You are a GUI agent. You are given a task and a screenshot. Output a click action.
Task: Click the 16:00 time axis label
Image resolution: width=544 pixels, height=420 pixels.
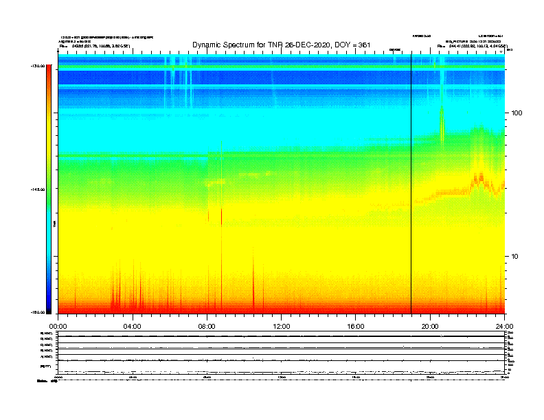click(x=356, y=327)
